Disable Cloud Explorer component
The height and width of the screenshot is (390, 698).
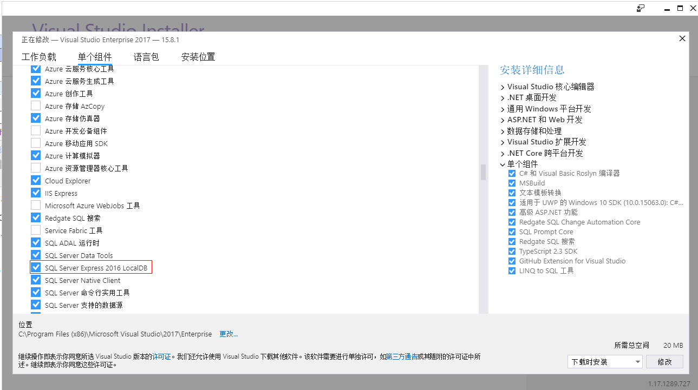click(35, 180)
